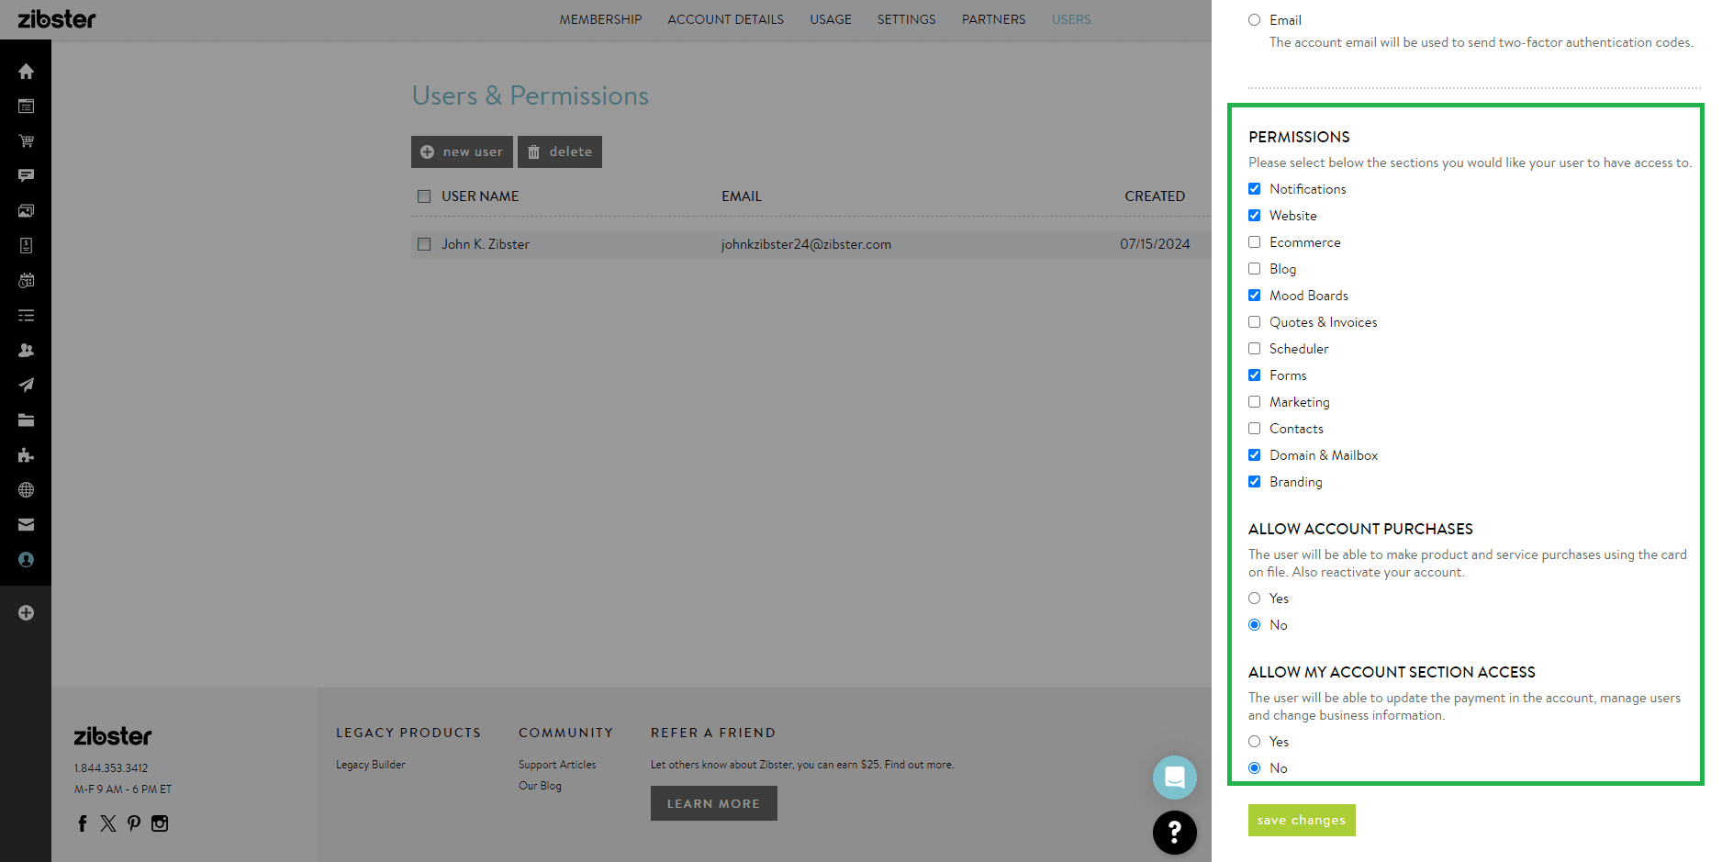This screenshot has height=862, width=1722.
Task: Click the Learn More button
Action: click(714, 803)
